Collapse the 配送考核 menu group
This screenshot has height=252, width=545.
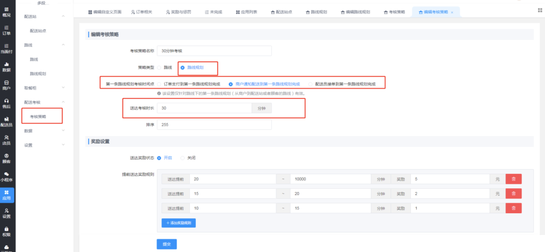click(63, 101)
